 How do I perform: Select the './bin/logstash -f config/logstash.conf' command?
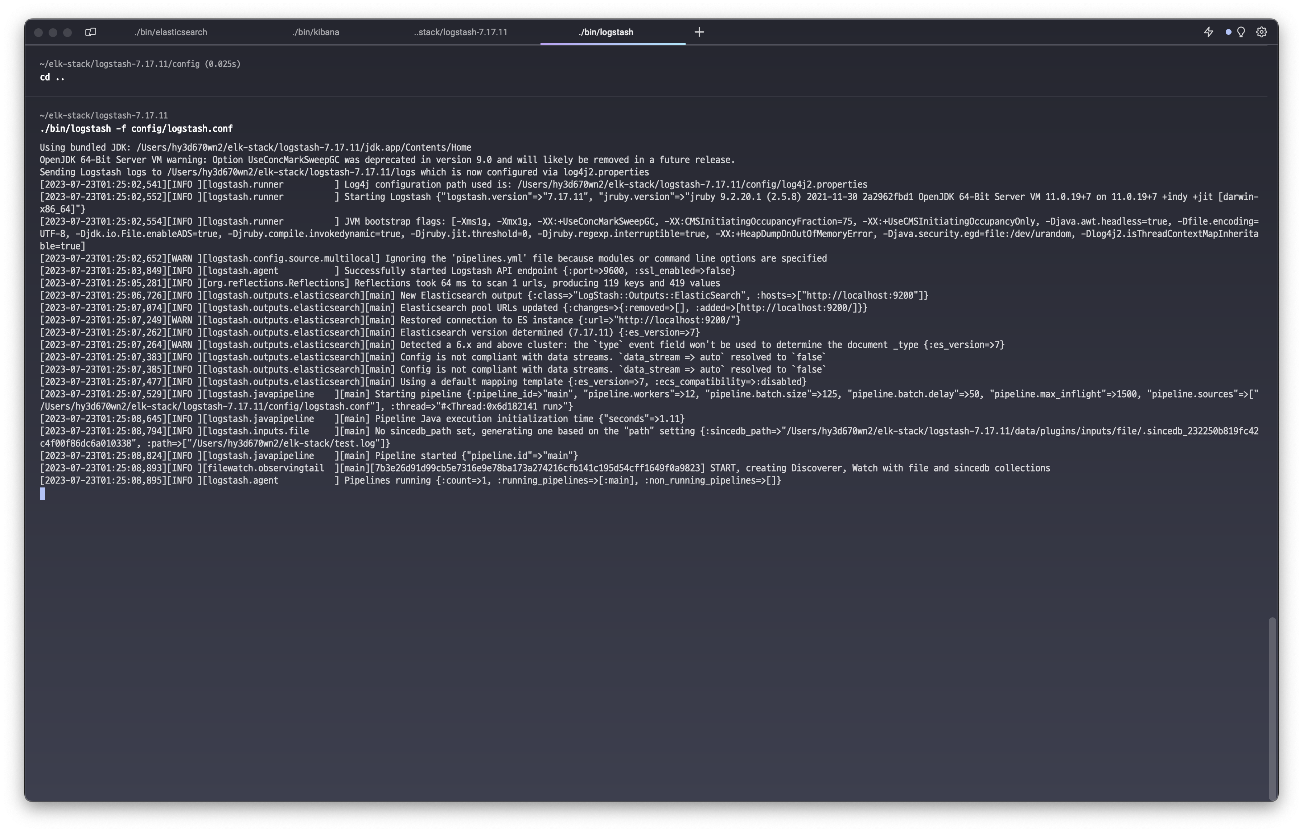[136, 129]
